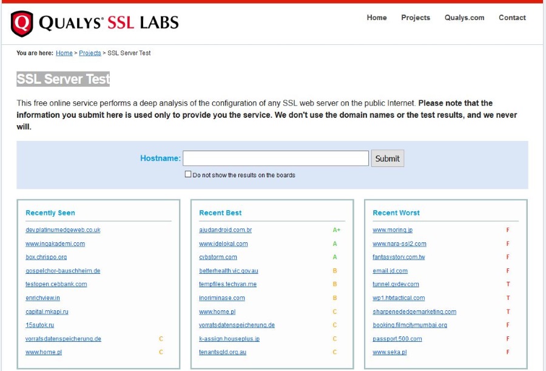Viewport: 546px width, 371px height.
Task: Enable 'Do not show the results on the boards'
Action: 188,174
